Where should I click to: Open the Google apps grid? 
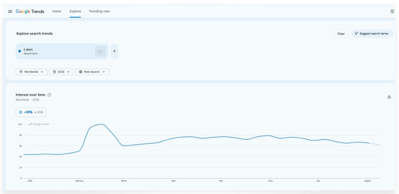[392, 11]
